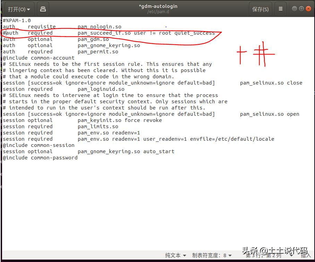Expand the 打开(O) recent files dropdown
The height and width of the screenshot is (262, 315).
point(19,9)
